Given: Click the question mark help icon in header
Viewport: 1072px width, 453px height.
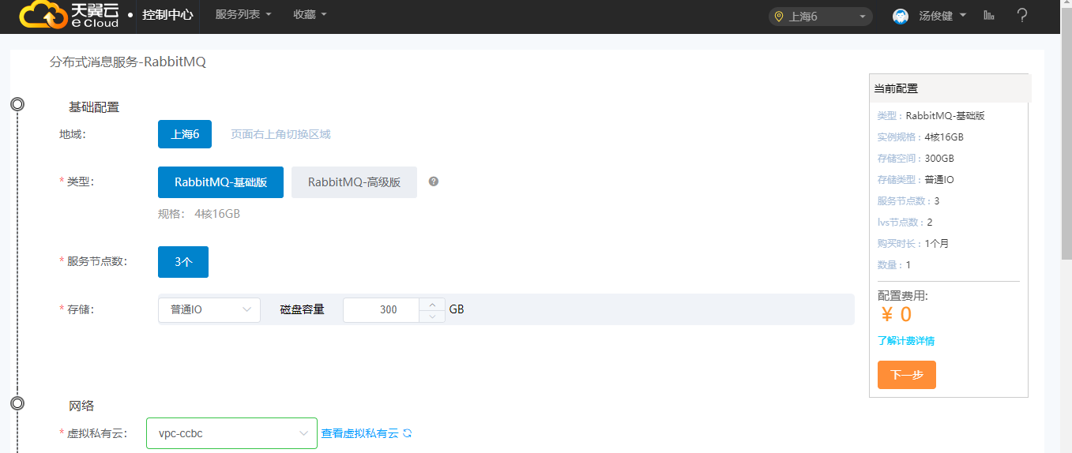Looking at the screenshot, I should click(x=1022, y=15).
